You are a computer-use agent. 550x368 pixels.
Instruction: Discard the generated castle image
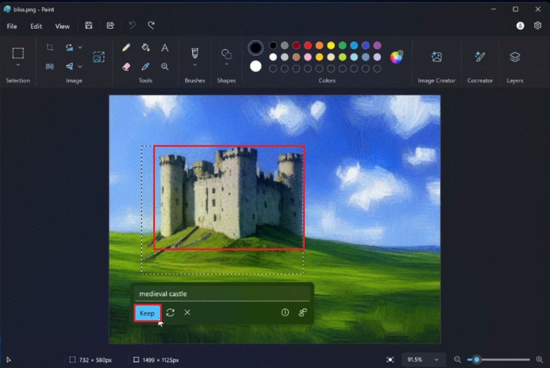coord(187,313)
